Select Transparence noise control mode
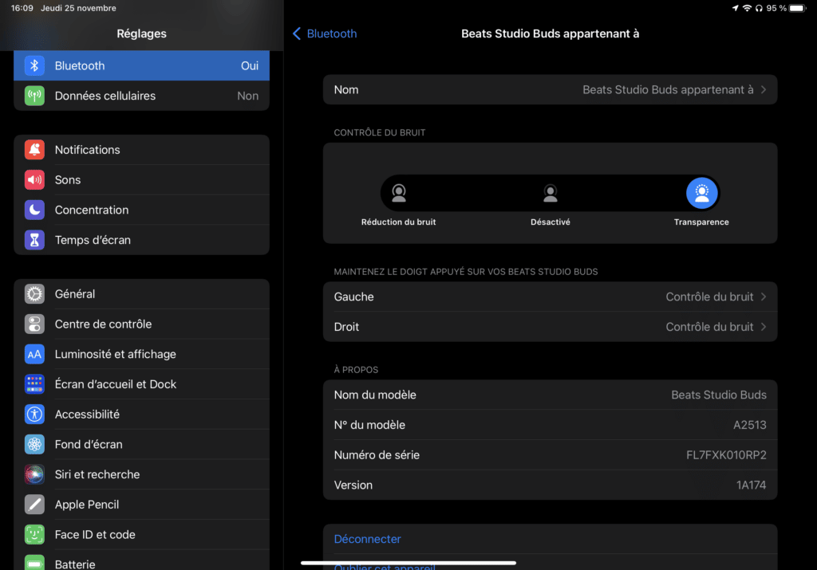The height and width of the screenshot is (570, 817). pos(702,193)
